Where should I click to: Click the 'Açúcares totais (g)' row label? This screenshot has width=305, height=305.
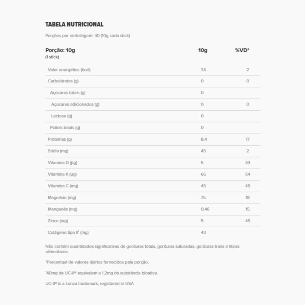point(68,93)
